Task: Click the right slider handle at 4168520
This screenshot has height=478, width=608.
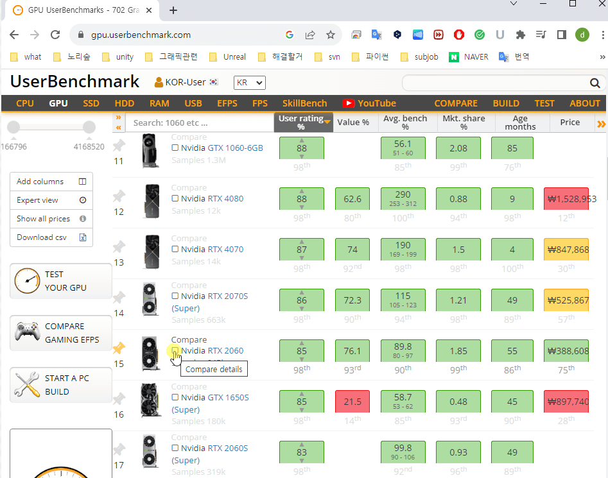Action: (x=89, y=127)
